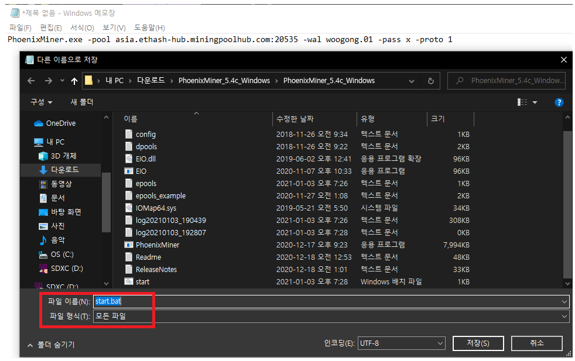Sort by 이름 column header
575x361 pixels.
click(x=131, y=119)
